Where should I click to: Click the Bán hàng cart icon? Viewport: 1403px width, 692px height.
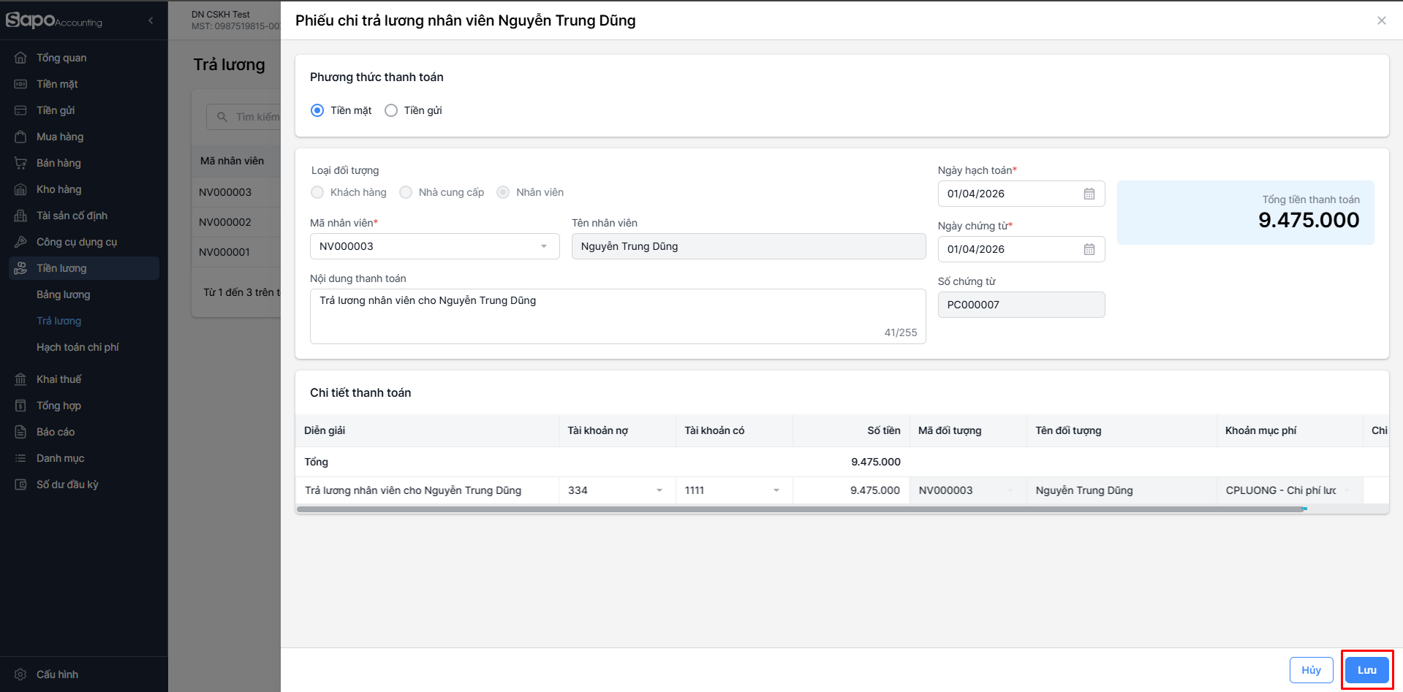click(x=20, y=163)
